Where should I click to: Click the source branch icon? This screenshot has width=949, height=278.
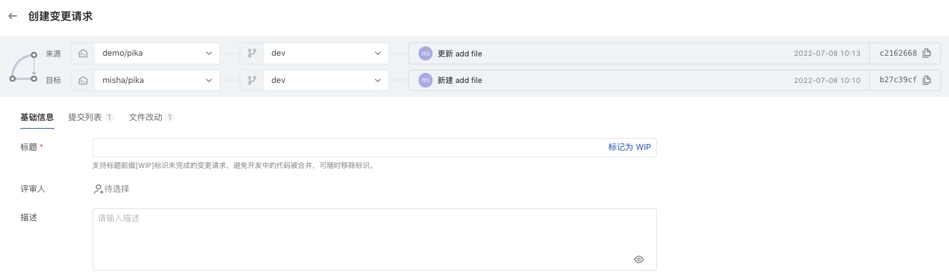(x=252, y=53)
